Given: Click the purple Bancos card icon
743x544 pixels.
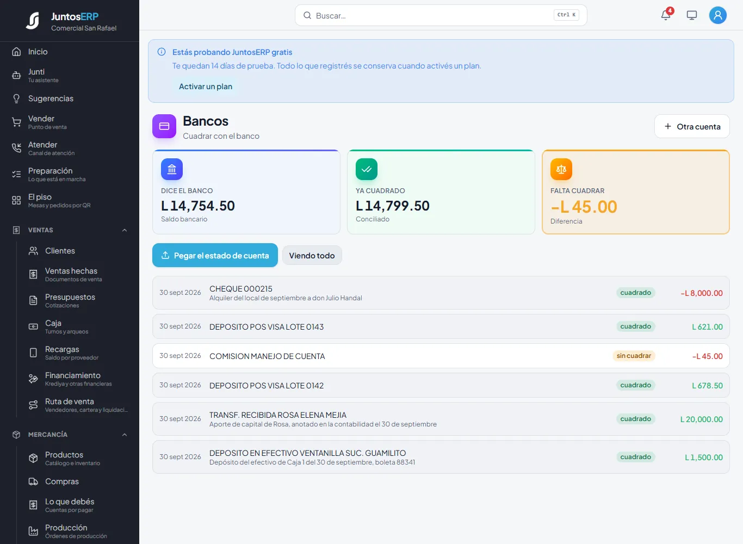Looking at the screenshot, I should point(164,126).
